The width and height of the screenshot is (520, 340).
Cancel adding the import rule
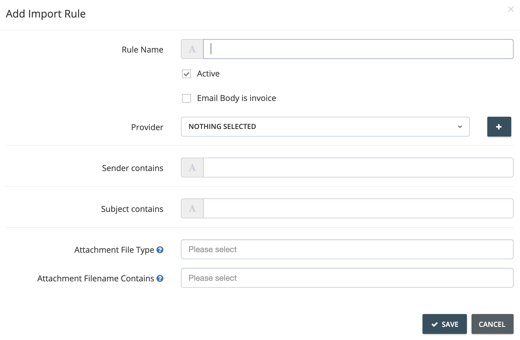pyautogui.click(x=492, y=324)
